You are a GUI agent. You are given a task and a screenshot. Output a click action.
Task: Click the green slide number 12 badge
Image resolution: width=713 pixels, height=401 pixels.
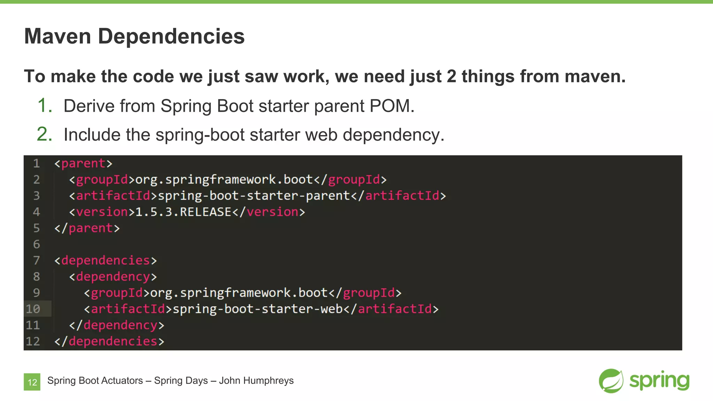point(32,382)
